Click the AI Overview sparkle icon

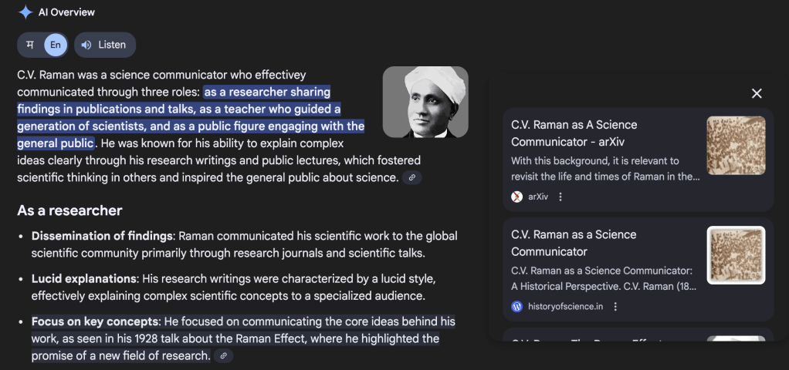[25, 12]
